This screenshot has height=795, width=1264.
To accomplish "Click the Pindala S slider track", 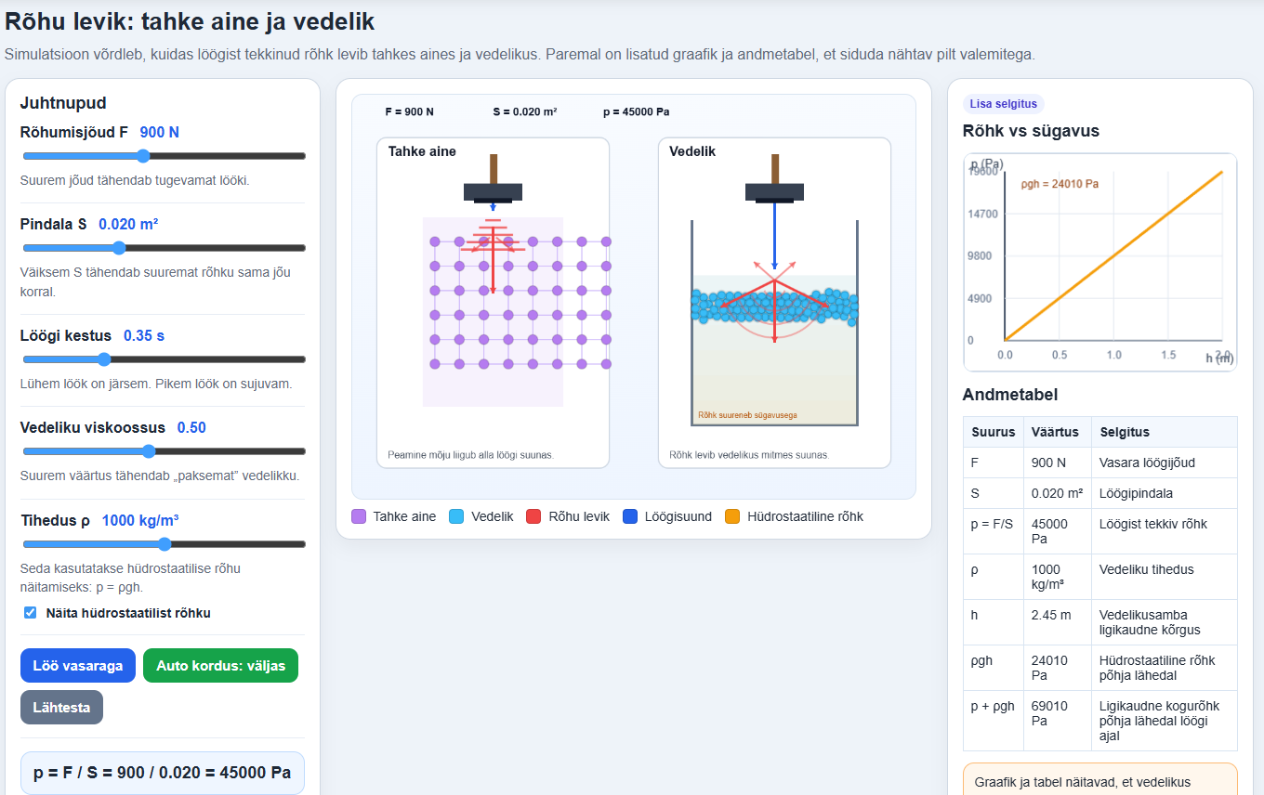I will 164,248.
